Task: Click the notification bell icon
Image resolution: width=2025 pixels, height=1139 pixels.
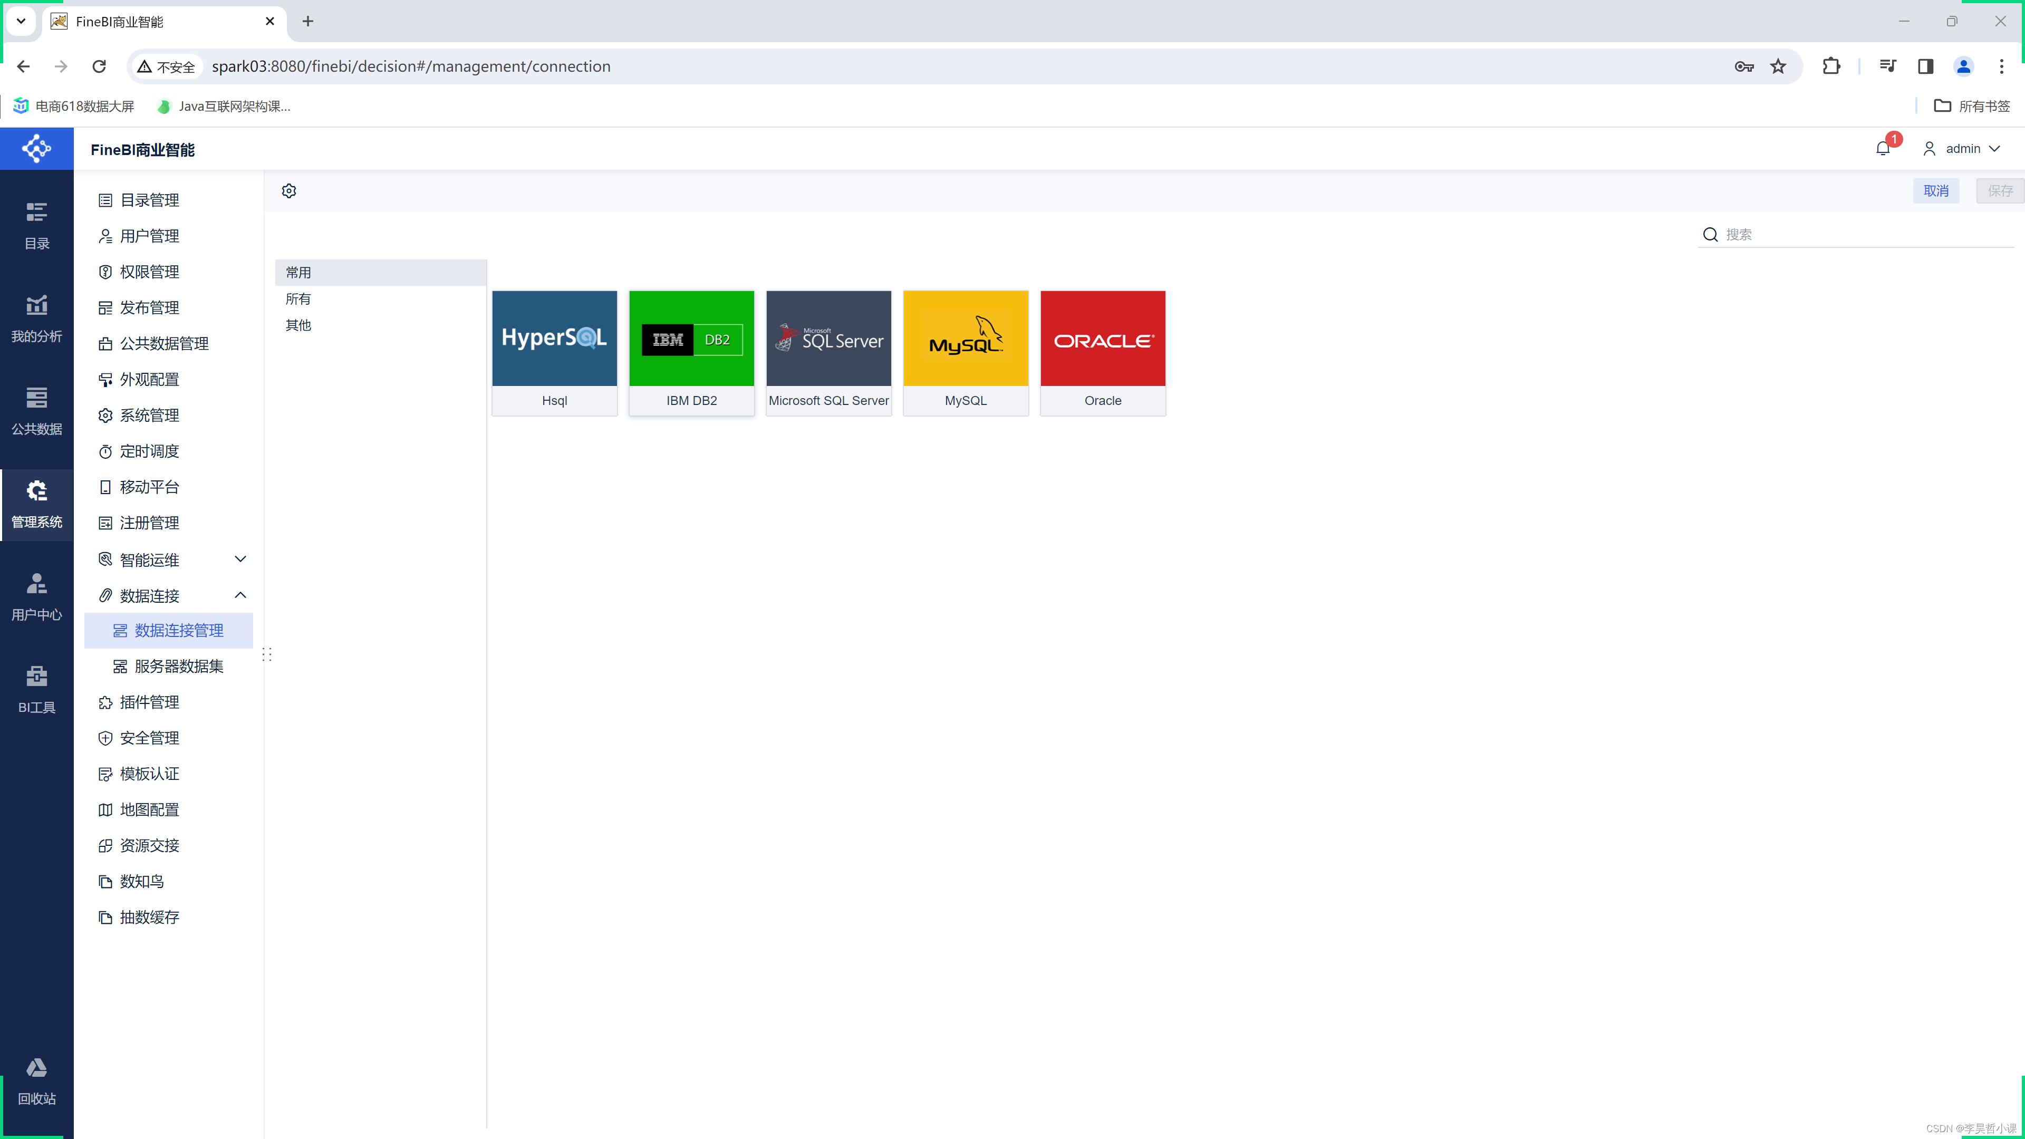Action: (1882, 149)
